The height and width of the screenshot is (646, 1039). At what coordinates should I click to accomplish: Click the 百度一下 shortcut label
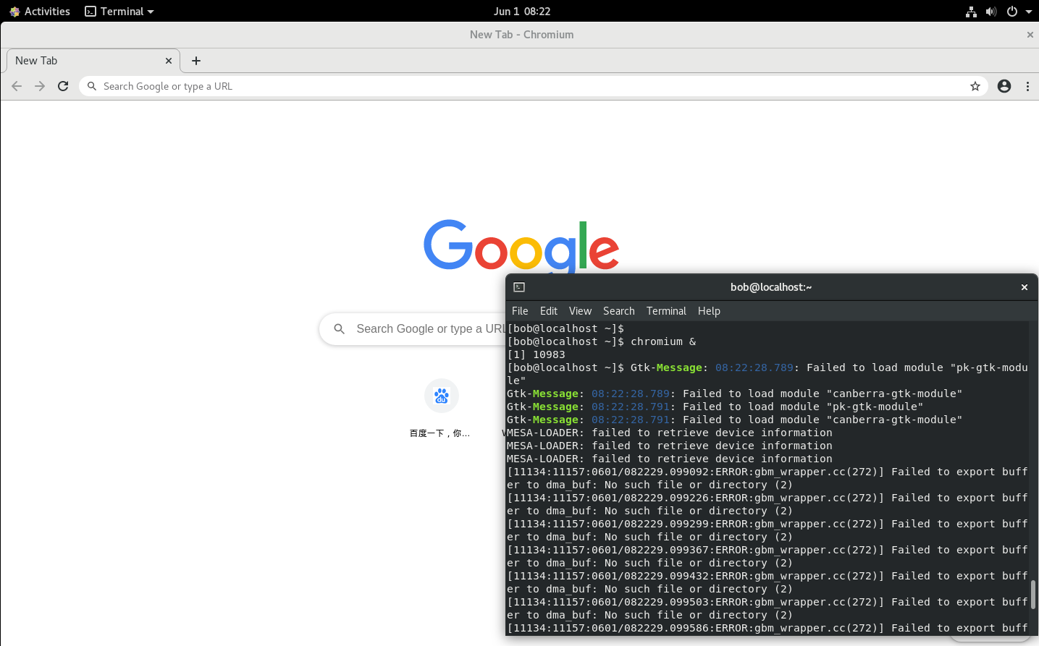pos(439,433)
